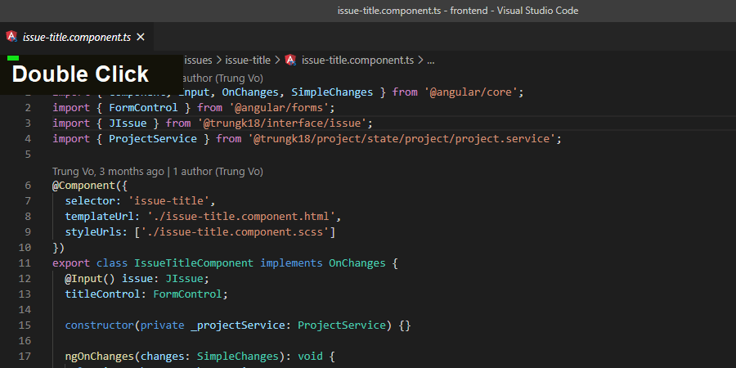Open the issue-title.component.ts breadcrumb file entry
Viewport: 736px width, 368px height.
[357, 60]
